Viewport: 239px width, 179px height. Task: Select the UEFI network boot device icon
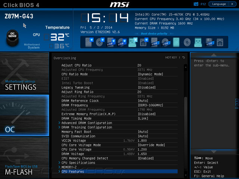144,42
